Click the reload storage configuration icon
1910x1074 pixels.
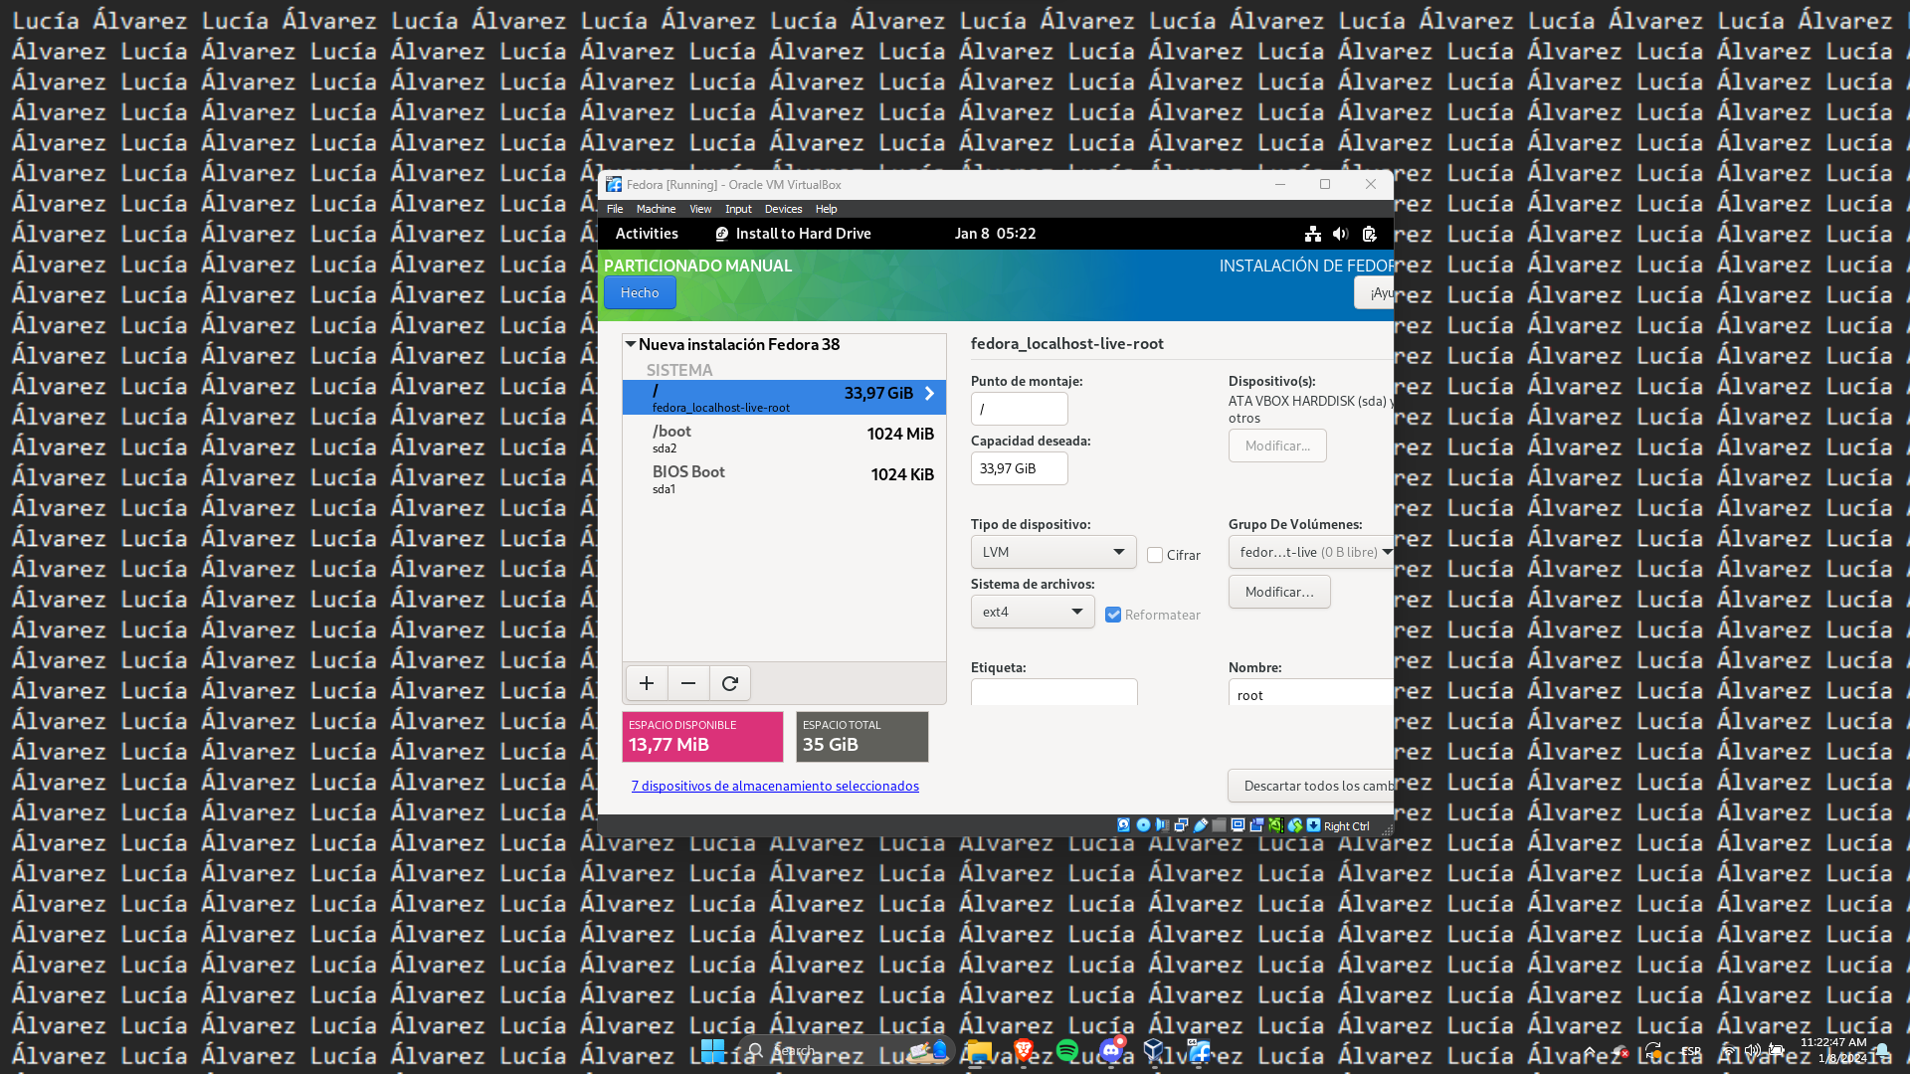[730, 683]
